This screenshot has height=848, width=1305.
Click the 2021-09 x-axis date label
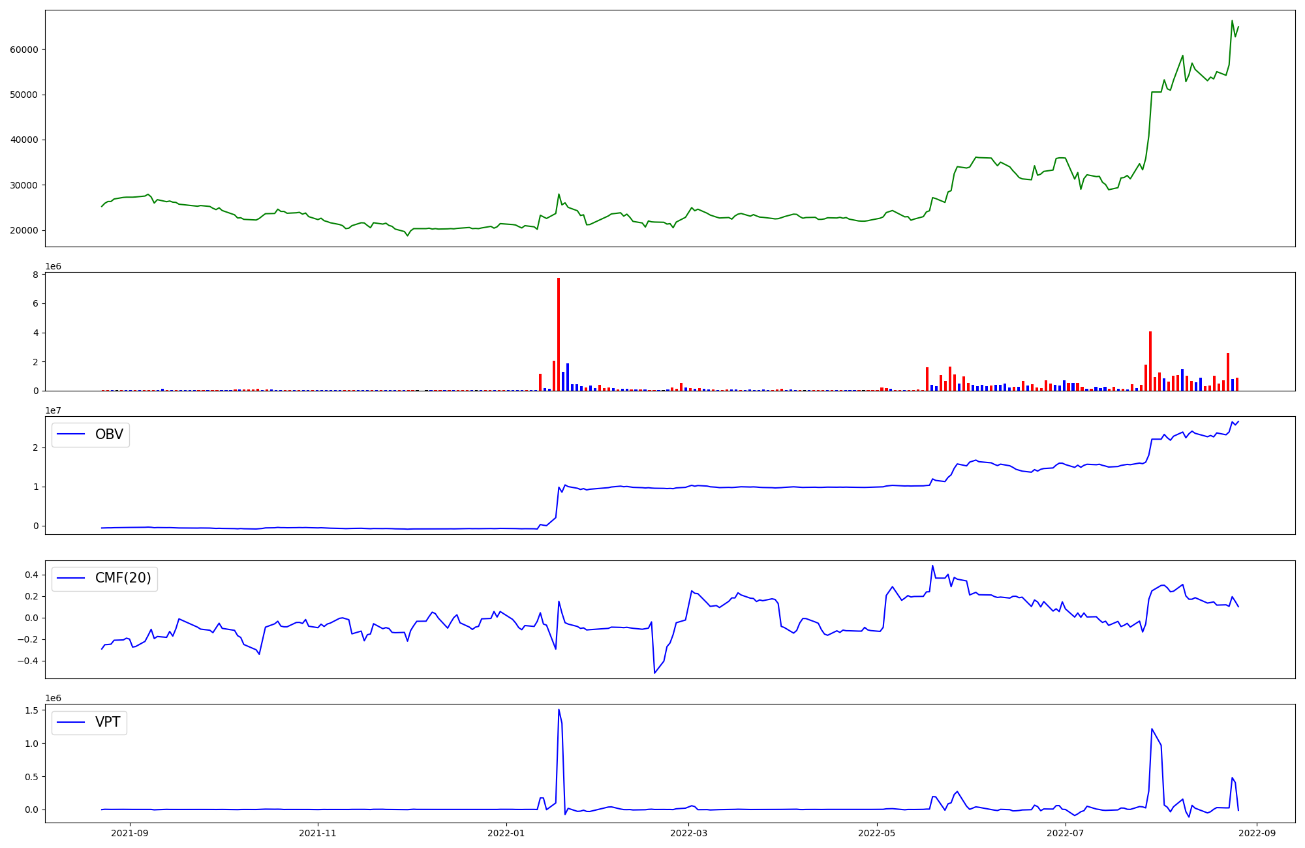click(130, 832)
